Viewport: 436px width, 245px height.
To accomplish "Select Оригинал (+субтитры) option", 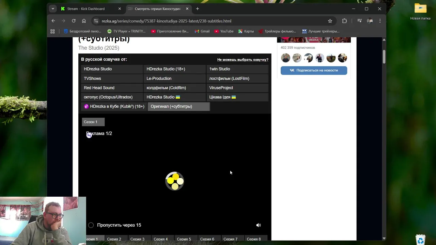I will point(179,107).
